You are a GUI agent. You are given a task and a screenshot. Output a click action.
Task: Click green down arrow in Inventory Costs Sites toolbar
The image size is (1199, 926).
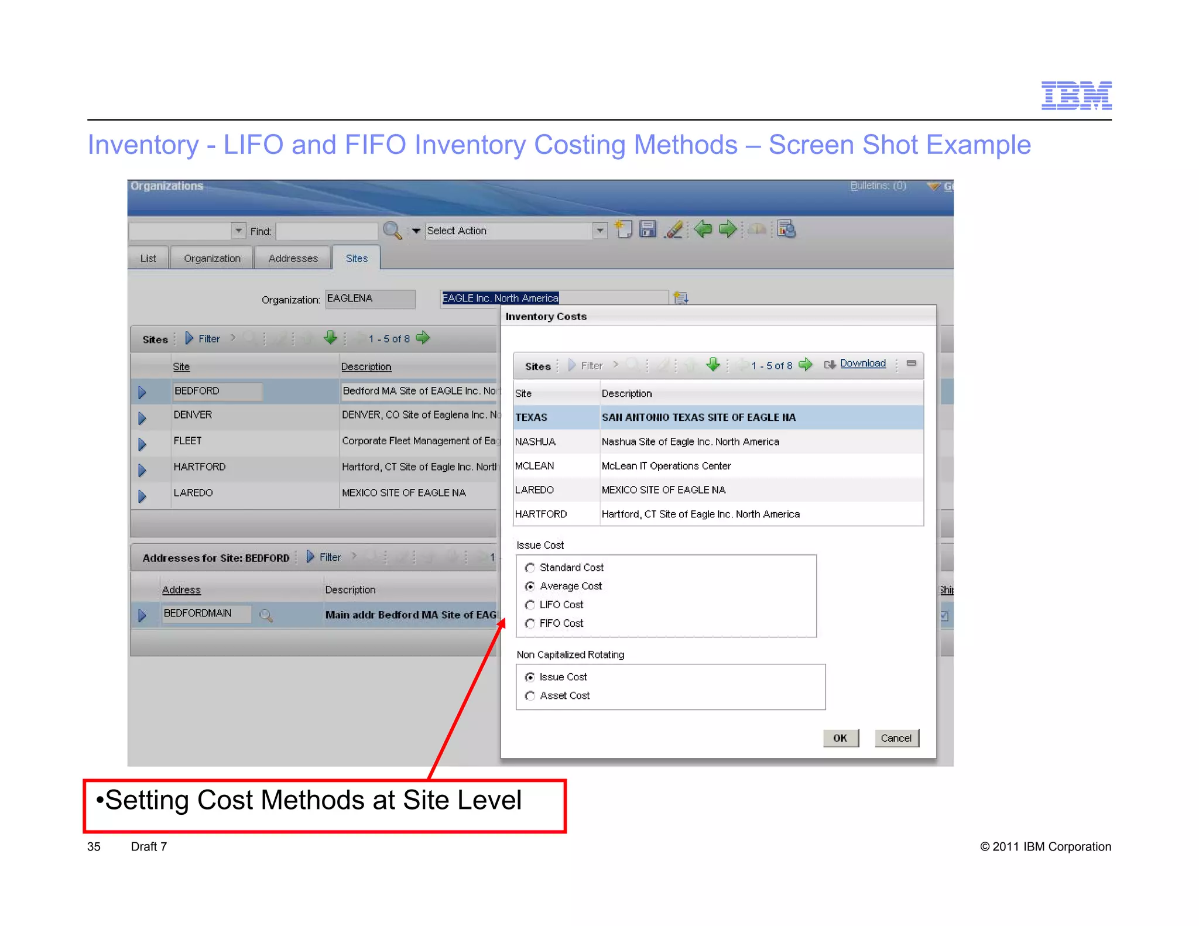coord(712,365)
